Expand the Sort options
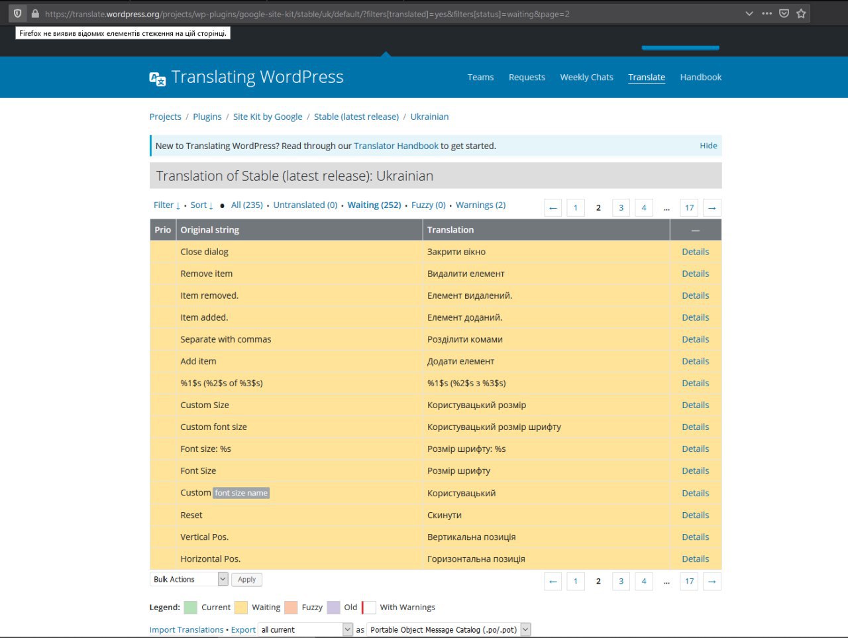Screen dimensions: 848x638 [201, 205]
